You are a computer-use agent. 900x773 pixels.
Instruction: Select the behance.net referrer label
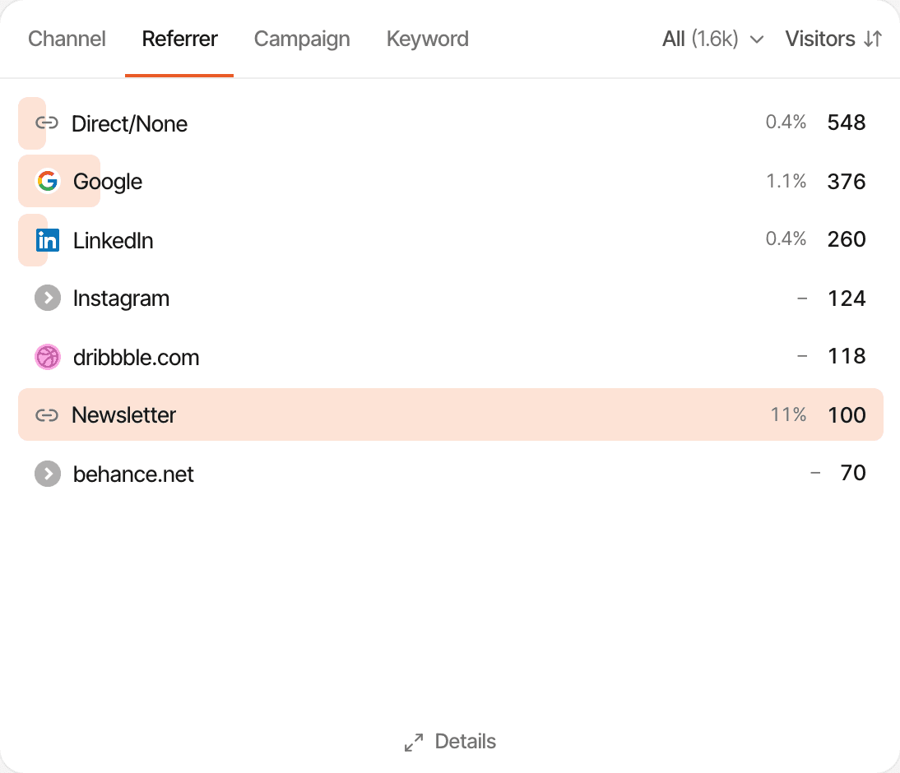133,474
